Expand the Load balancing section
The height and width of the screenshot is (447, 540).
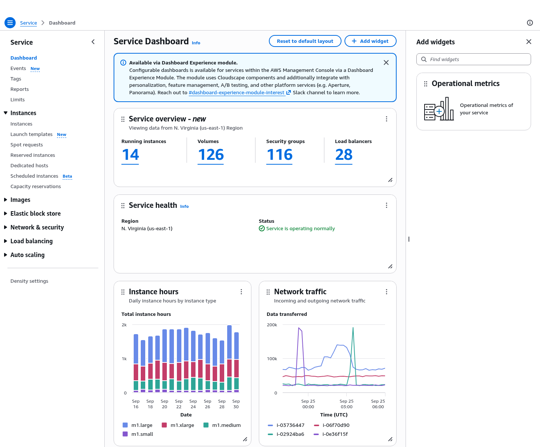(6, 241)
